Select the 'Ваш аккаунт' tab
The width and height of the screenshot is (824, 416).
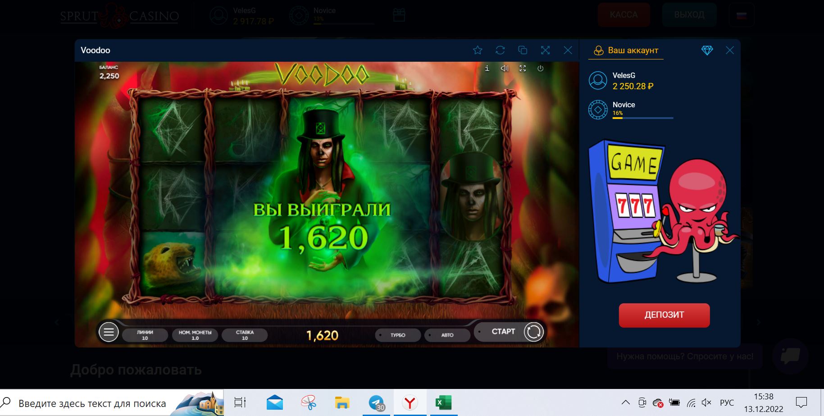pos(627,50)
